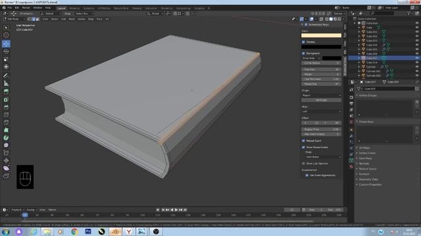The height and width of the screenshot is (236, 421).
Task: Disable the Shadow checkbox
Action: 303,42
